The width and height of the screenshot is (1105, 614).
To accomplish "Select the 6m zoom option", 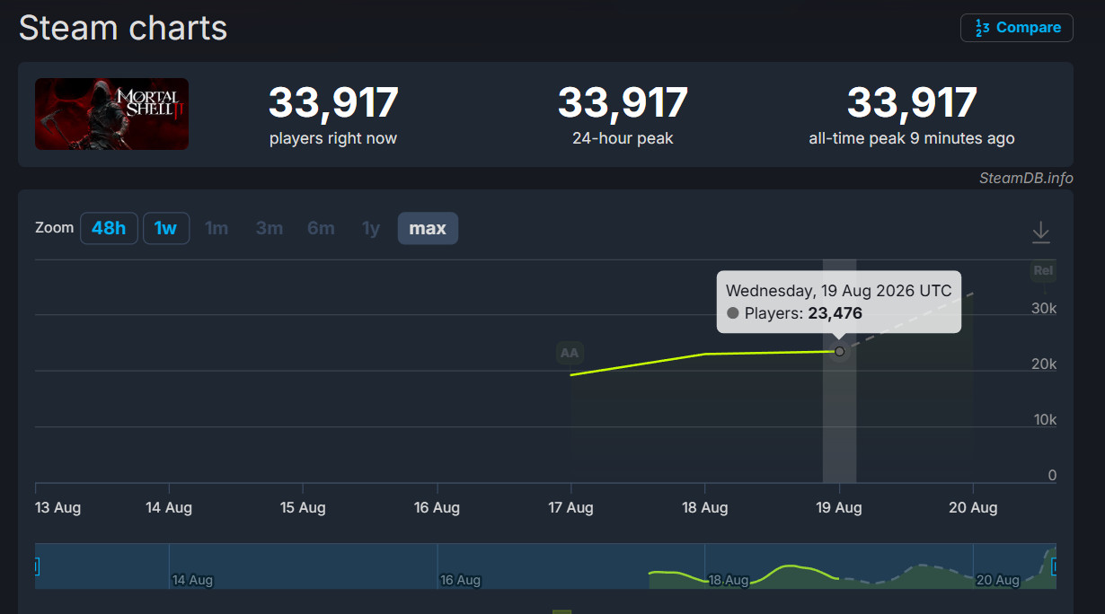I will pos(321,228).
